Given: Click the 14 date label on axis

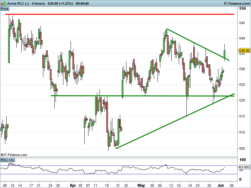Looking at the screenshot, I should tap(20, 185).
